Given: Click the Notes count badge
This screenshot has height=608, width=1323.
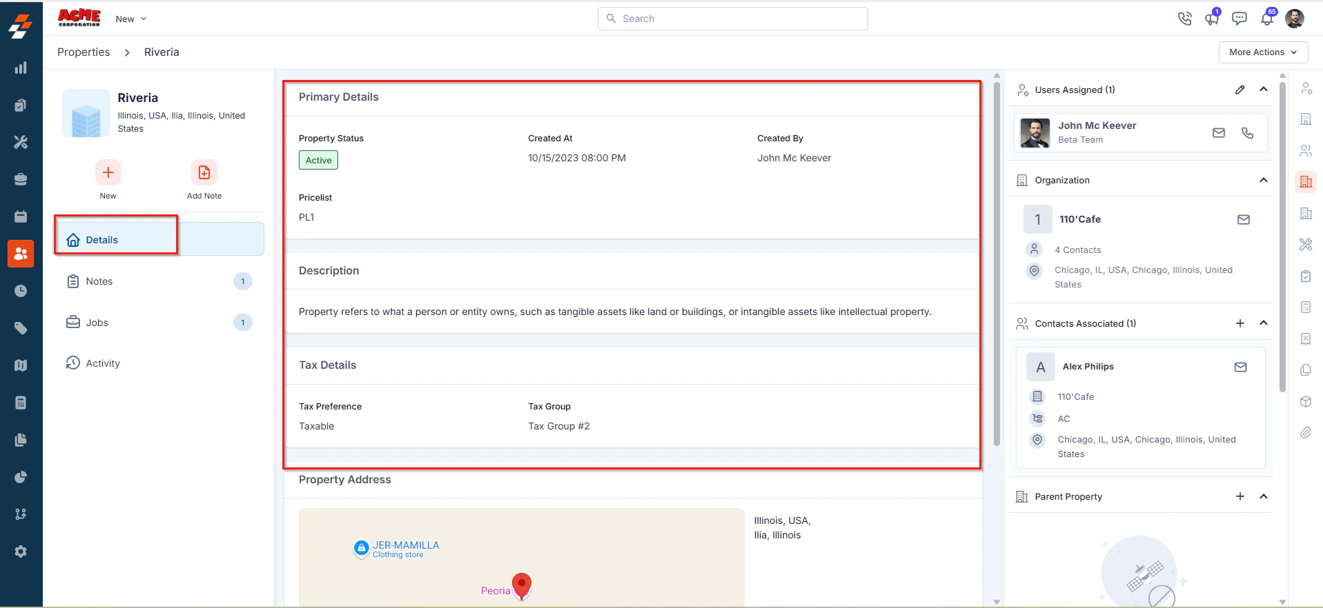Looking at the screenshot, I should 243,281.
